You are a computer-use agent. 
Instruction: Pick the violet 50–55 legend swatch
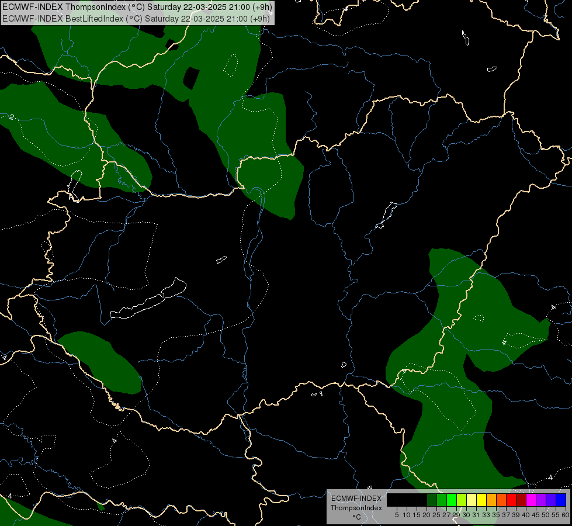click(x=551, y=500)
